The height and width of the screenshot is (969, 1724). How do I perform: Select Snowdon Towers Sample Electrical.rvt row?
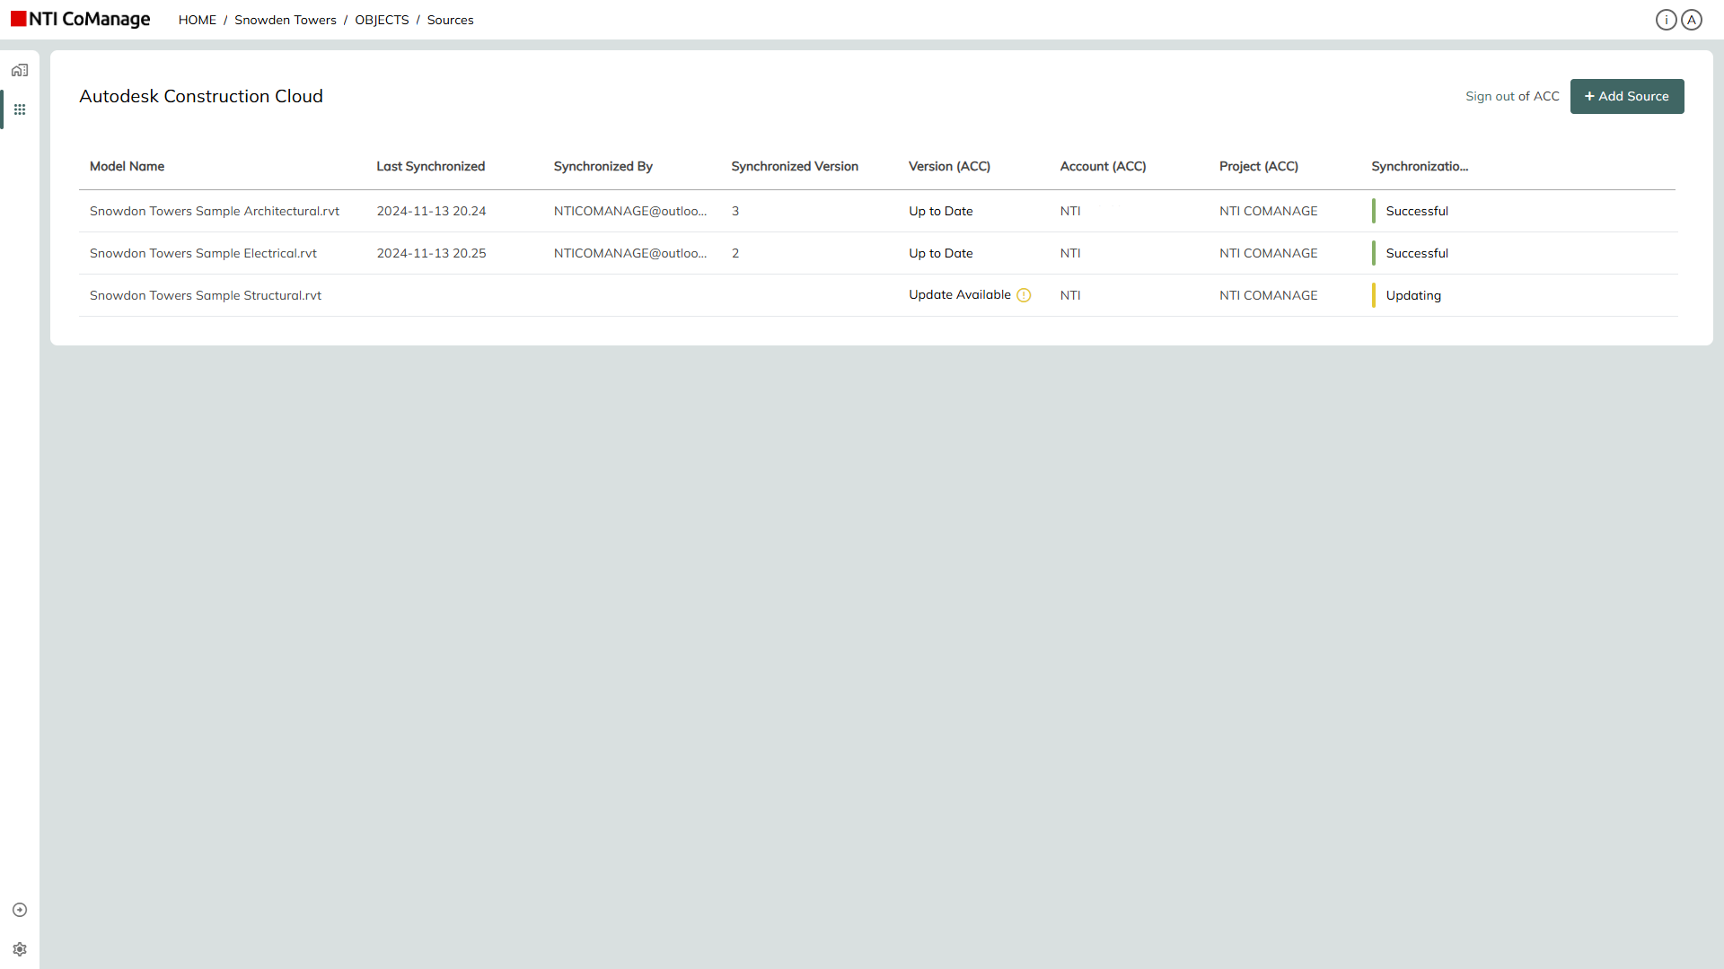877,253
